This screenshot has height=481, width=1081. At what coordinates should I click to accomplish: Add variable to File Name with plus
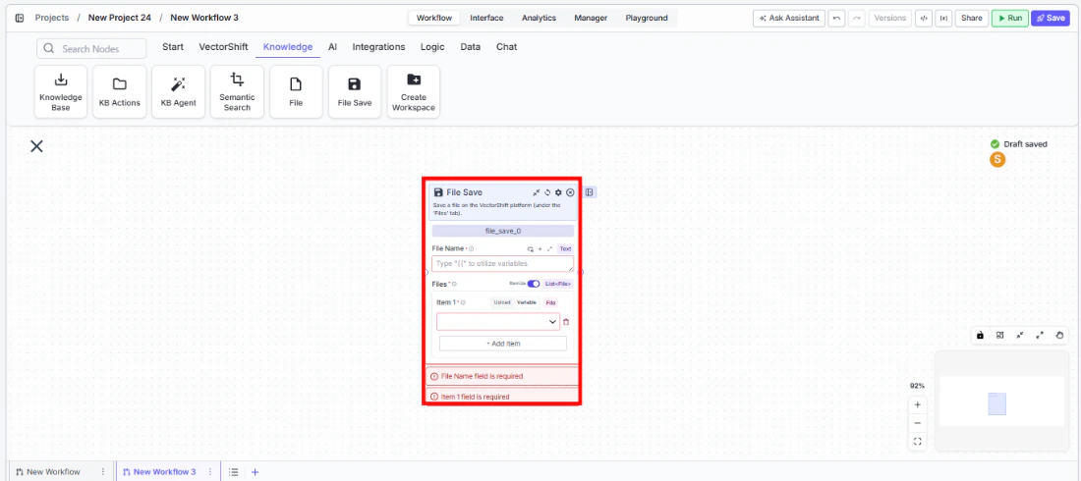(540, 248)
